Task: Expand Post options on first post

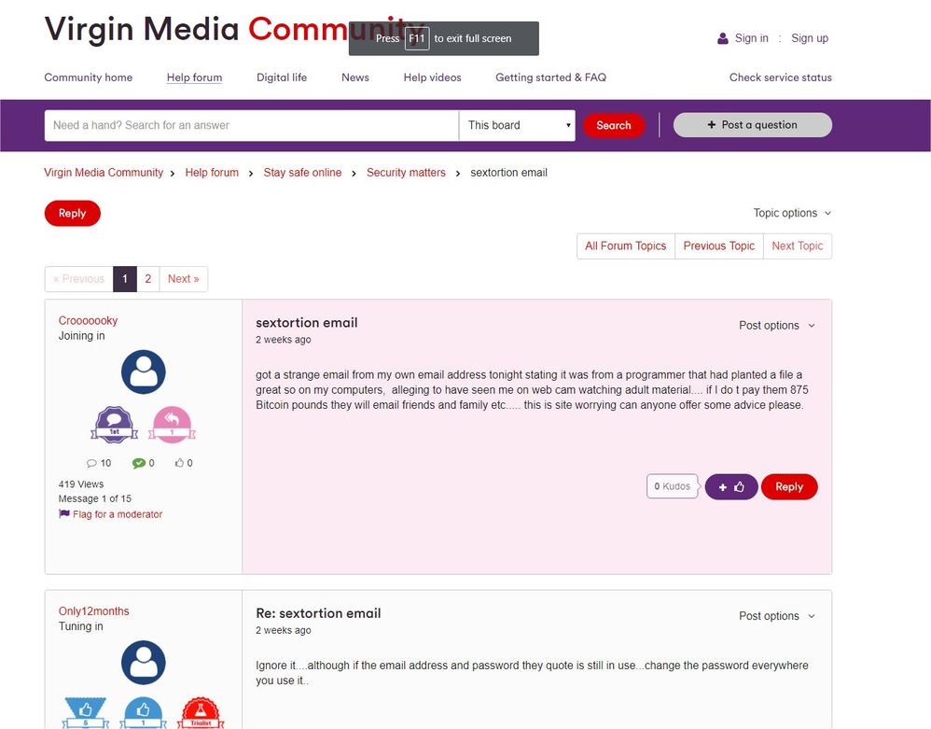Action: tap(776, 326)
